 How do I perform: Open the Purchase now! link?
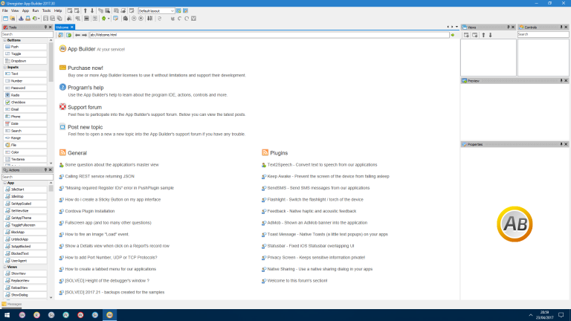coord(86,68)
